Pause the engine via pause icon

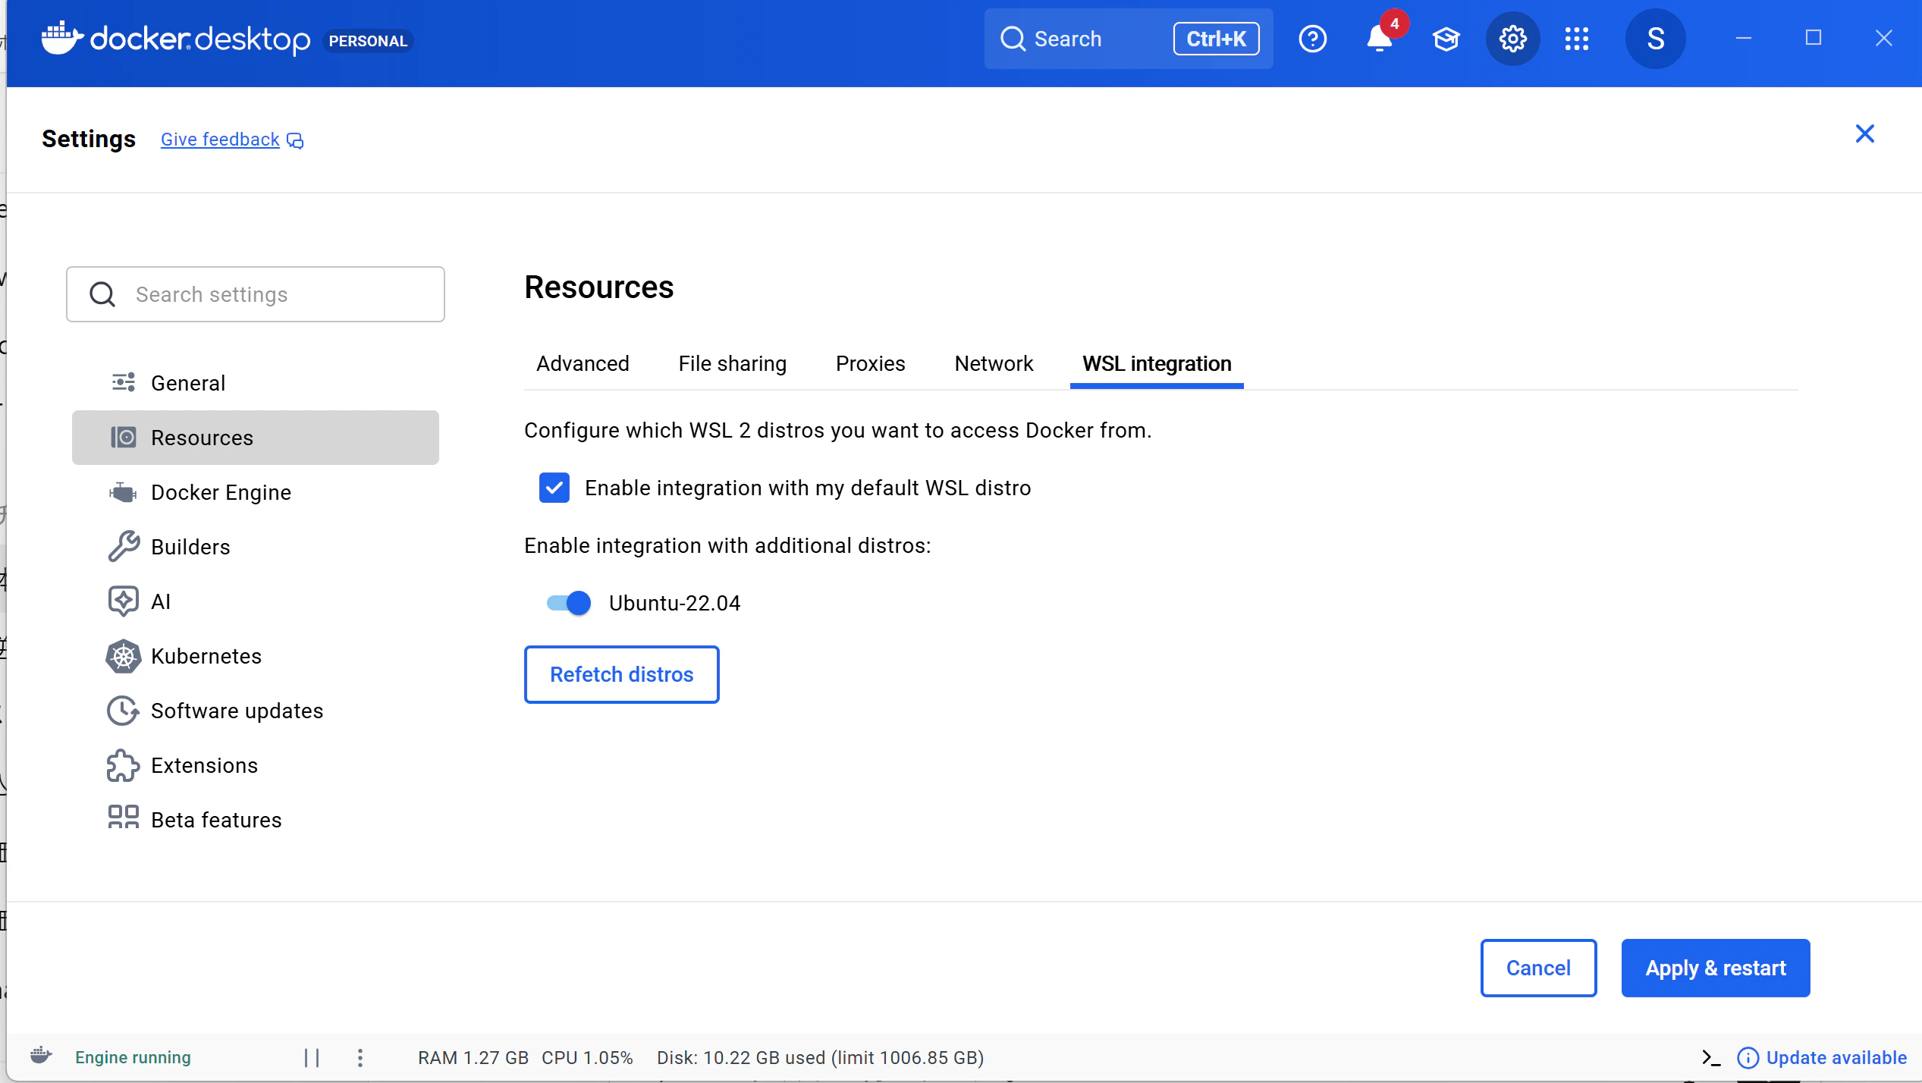(312, 1057)
